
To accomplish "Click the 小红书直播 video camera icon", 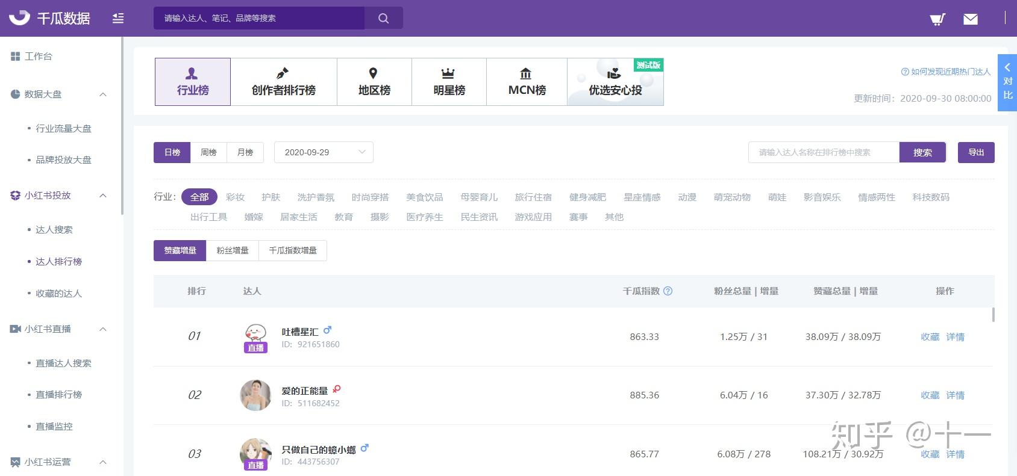I will pyautogui.click(x=16, y=329).
